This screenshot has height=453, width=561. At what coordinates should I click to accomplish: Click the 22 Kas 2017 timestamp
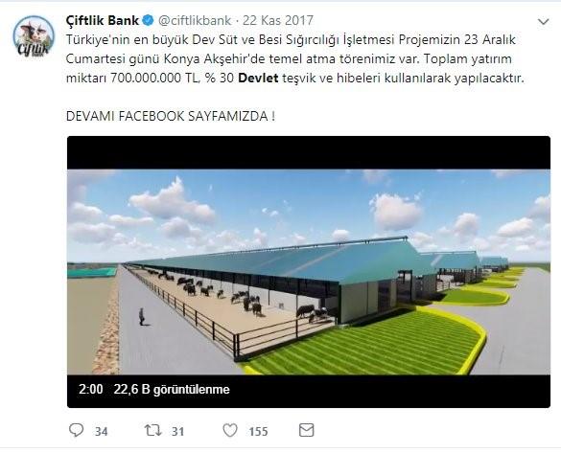(278, 20)
